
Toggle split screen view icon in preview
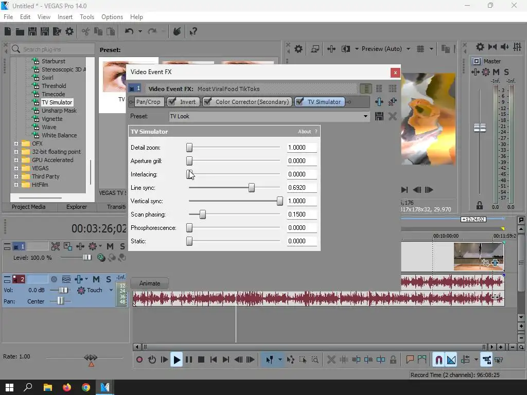tap(345, 49)
